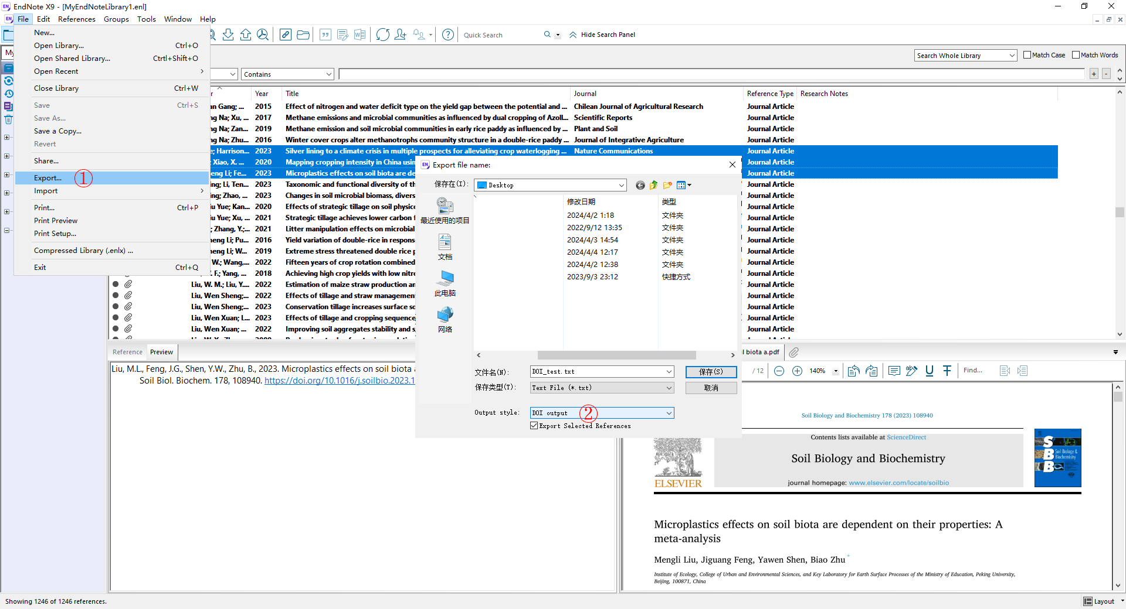The image size is (1126, 609).
Task: Click the Zoom Out minus icon in the PDF toolbar
Action: coord(779,371)
